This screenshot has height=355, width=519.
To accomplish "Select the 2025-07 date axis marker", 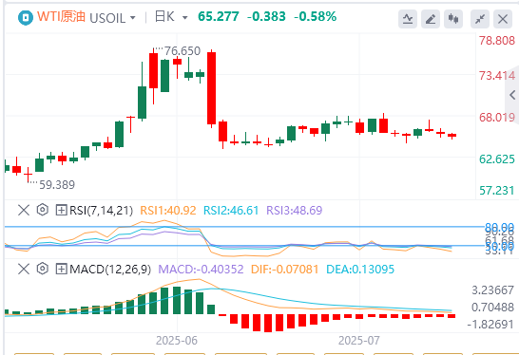I will [359, 341].
